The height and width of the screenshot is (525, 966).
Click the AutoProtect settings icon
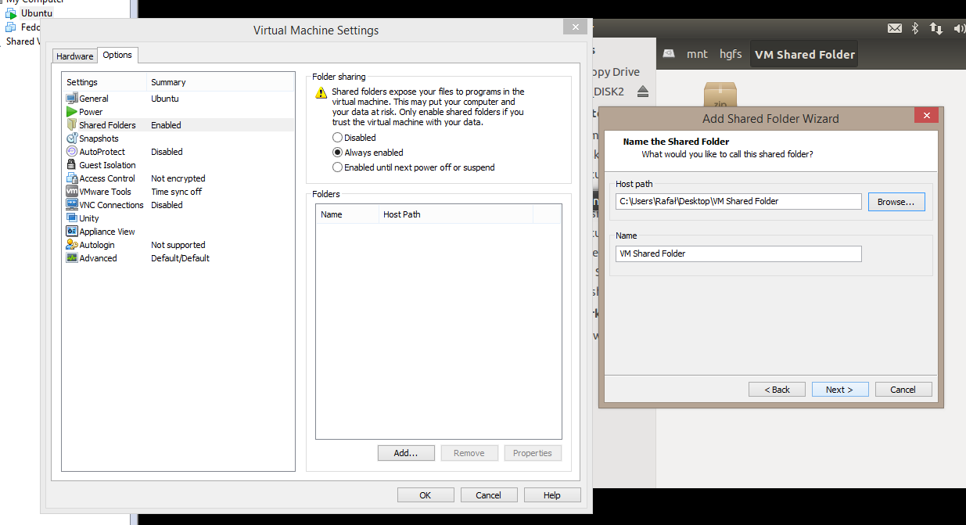click(x=71, y=152)
